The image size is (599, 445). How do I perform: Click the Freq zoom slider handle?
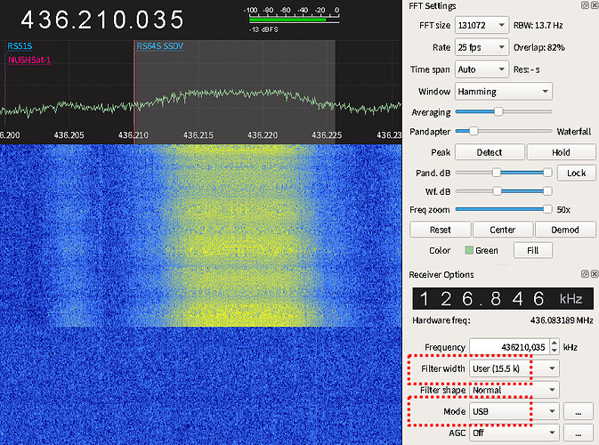point(547,209)
